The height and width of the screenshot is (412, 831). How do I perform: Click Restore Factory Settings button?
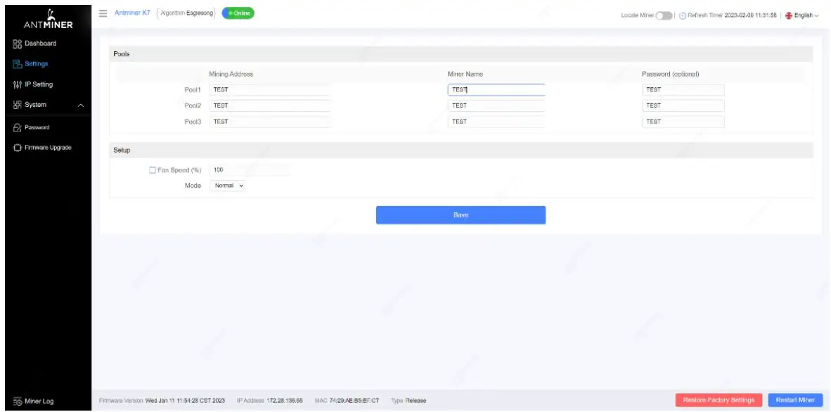coord(719,400)
